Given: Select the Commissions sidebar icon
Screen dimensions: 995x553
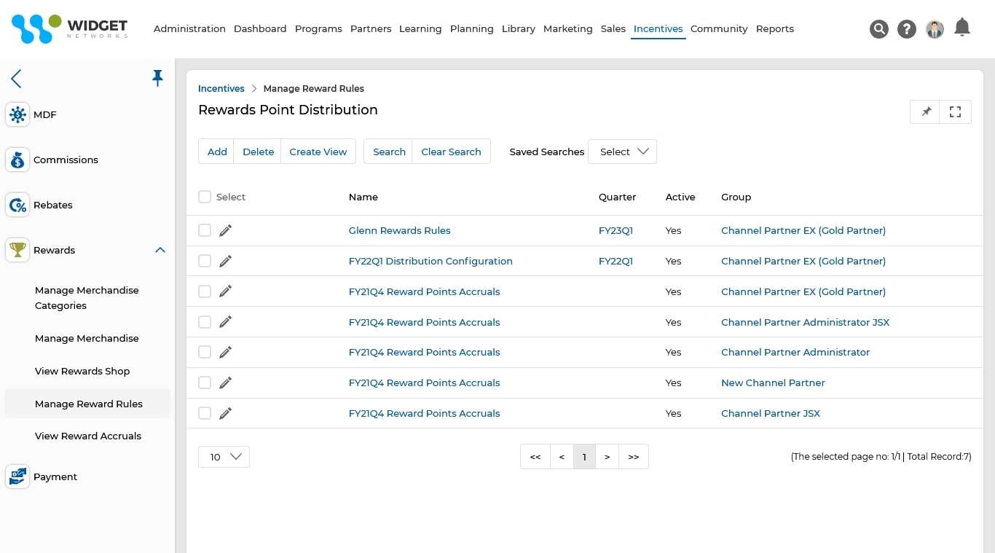Looking at the screenshot, I should click(17, 160).
